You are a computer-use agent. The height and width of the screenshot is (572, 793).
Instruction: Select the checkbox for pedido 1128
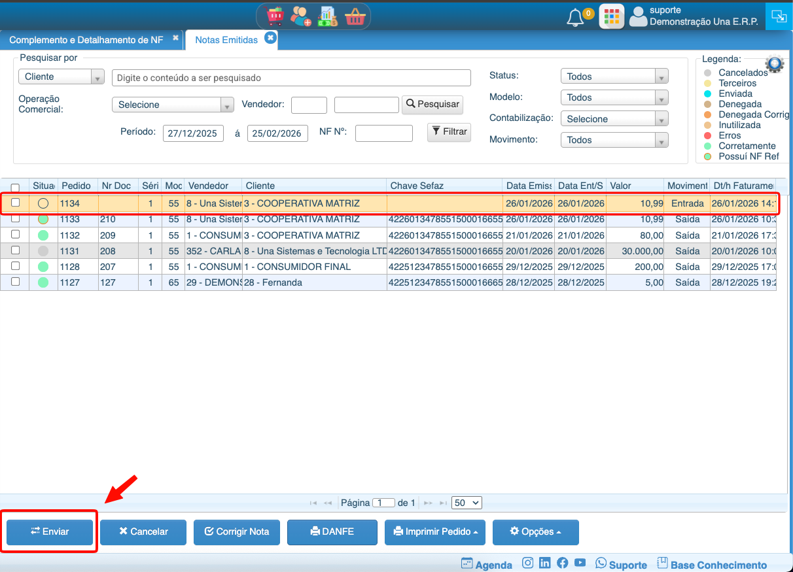point(16,266)
